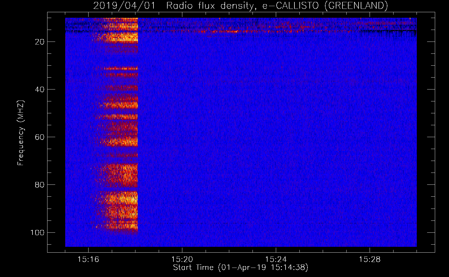
Task: Click the 'Frequency (MHZ)' axis label
Action: [x=21, y=133]
